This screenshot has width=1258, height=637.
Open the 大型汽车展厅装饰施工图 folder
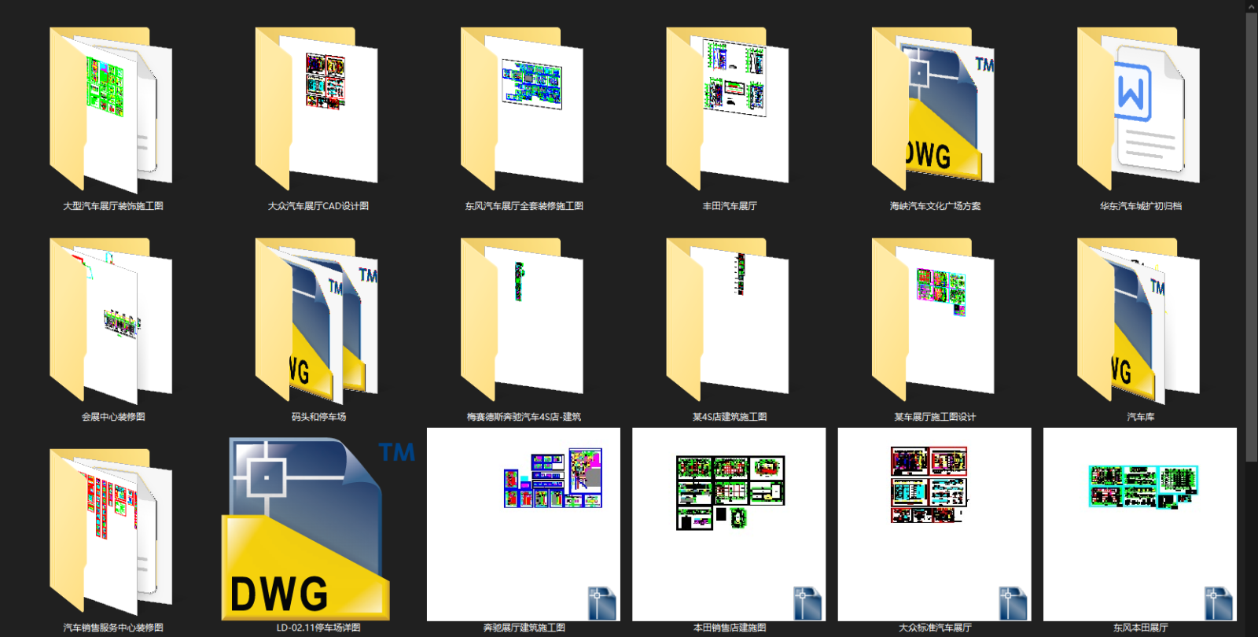(111, 110)
